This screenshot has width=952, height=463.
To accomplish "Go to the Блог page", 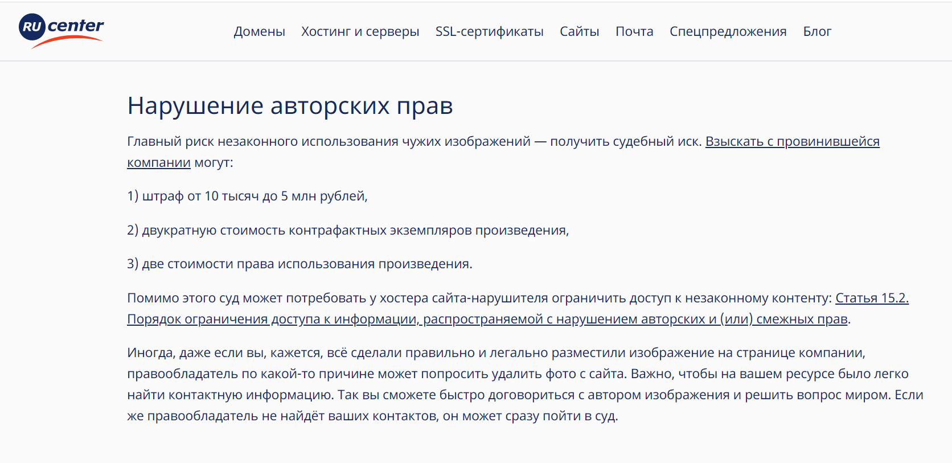I will point(817,31).
